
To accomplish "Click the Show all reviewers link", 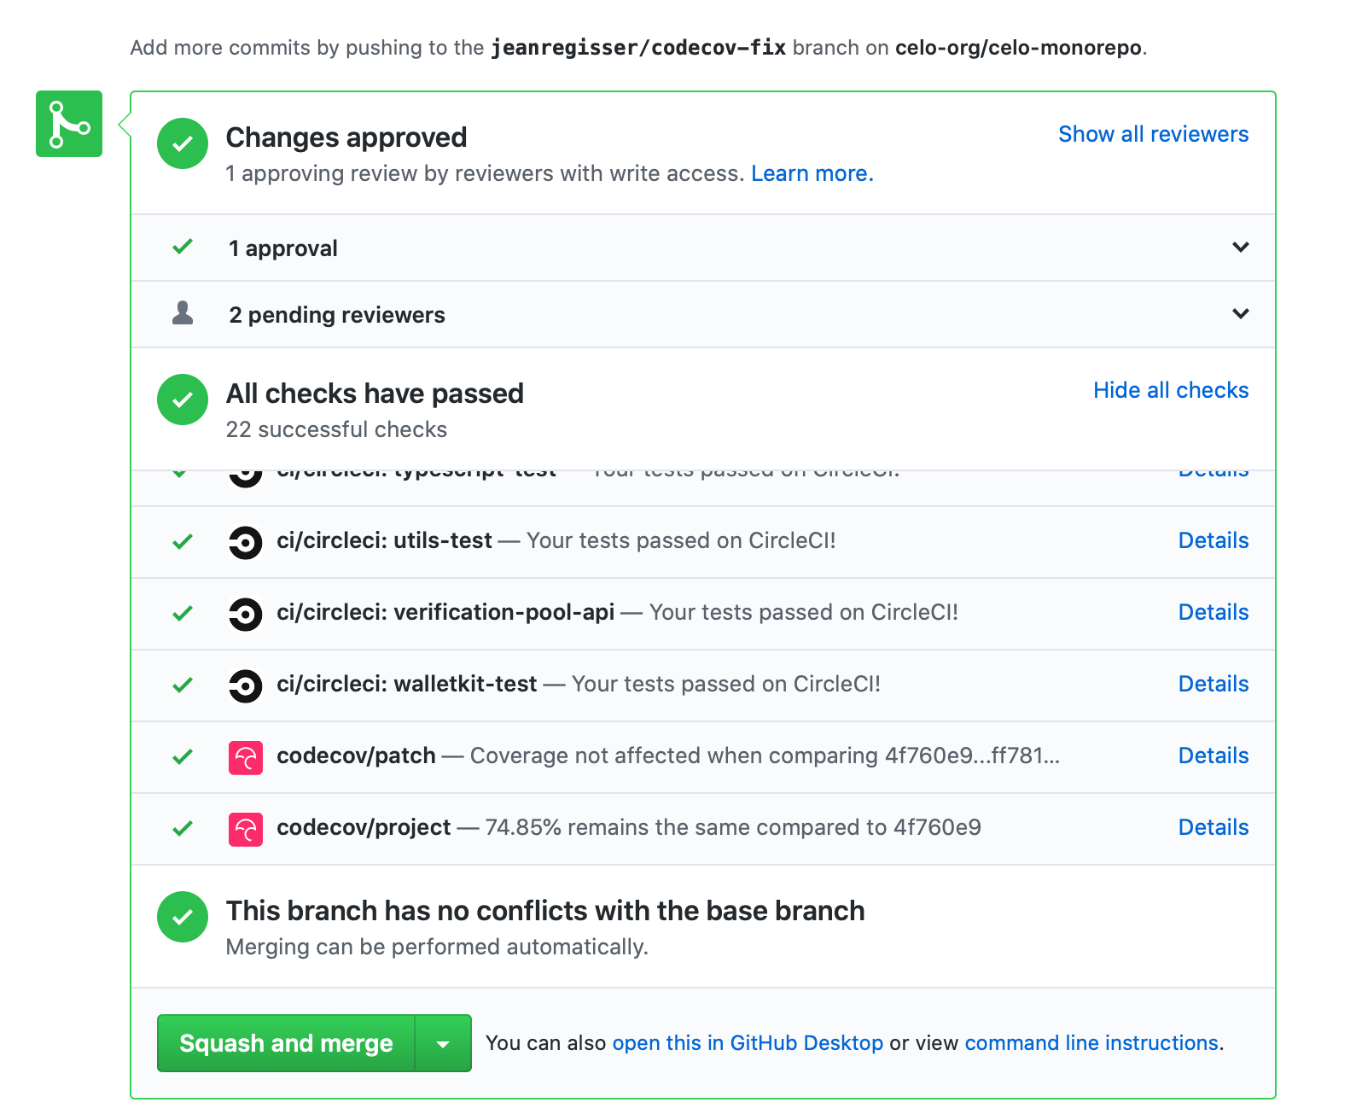I will (x=1153, y=134).
